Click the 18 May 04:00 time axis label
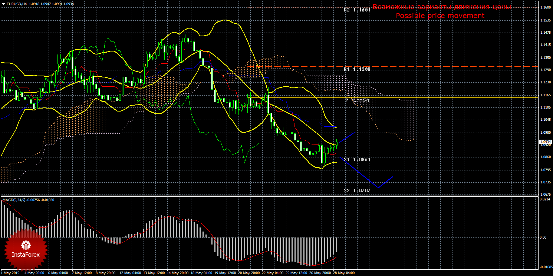Viewport: 553px width, 276px height. 201,273
